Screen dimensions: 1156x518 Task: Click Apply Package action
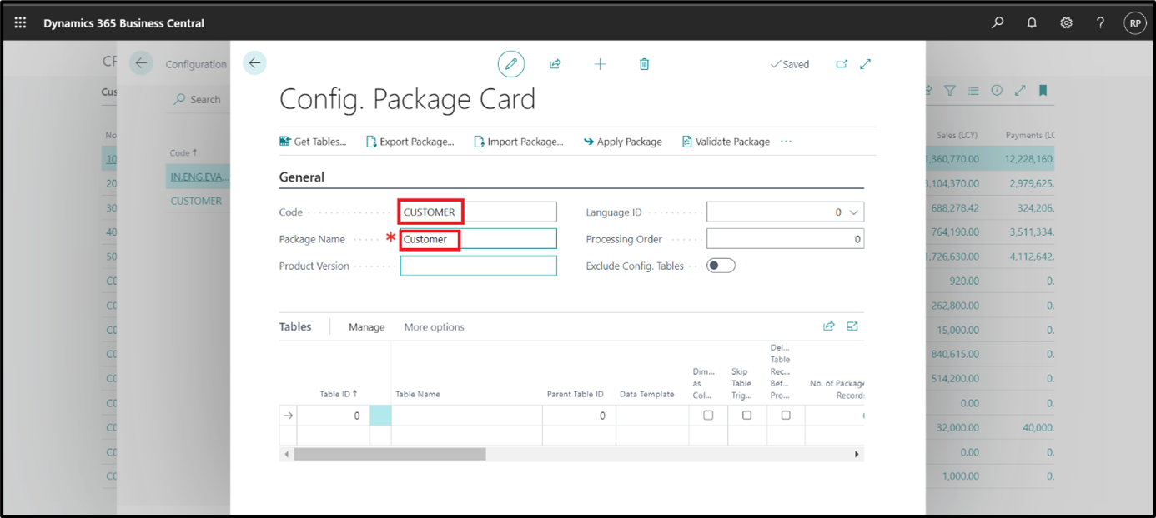tap(622, 142)
